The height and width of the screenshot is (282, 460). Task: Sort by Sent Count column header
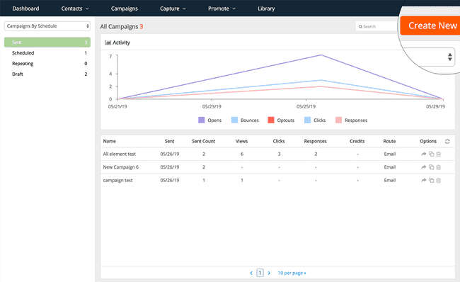[203, 141]
